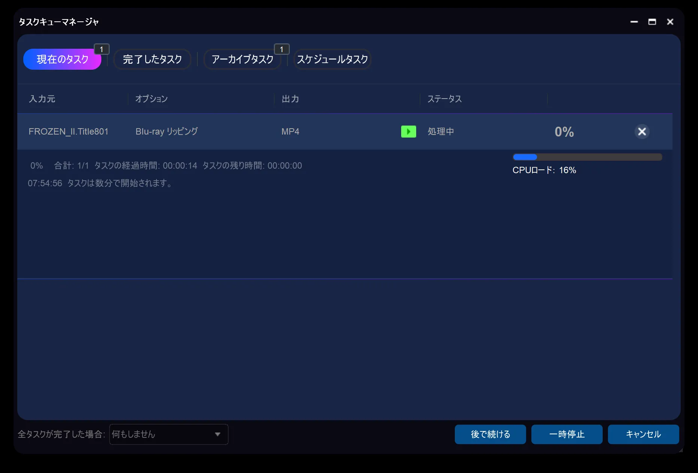
Task: Click the 処理中 status text
Action: (x=441, y=132)
